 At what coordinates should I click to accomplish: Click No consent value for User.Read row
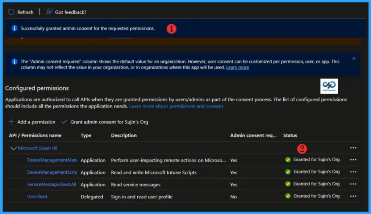click(x=233, y=197)
